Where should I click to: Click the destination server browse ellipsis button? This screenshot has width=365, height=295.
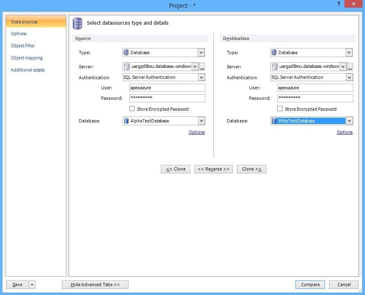tap(350, 67)
